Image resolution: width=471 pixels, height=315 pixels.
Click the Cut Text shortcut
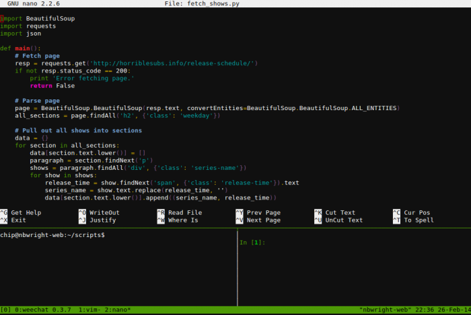pyautogui.click(x=335, y=212)
